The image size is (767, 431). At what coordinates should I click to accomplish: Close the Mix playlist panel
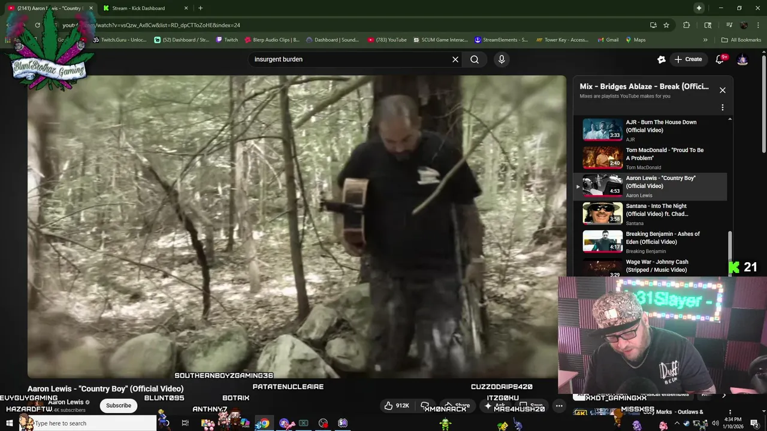723,90
